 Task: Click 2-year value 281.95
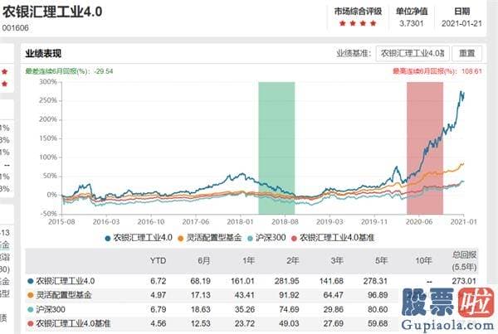pyautogui.click(x=287, y=281)
